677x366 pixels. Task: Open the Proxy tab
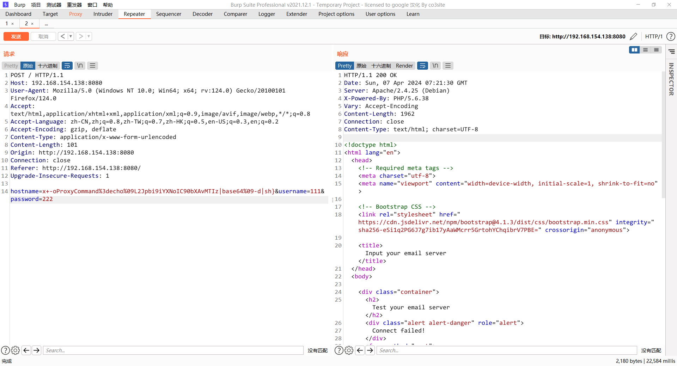(x=75, y=14)
